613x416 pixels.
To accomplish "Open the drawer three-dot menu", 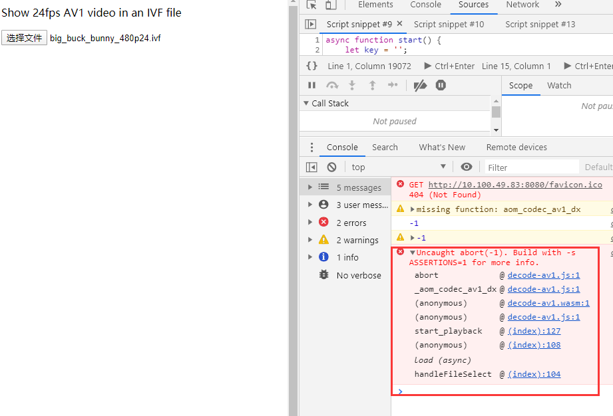I will click(x=311, y=147).
